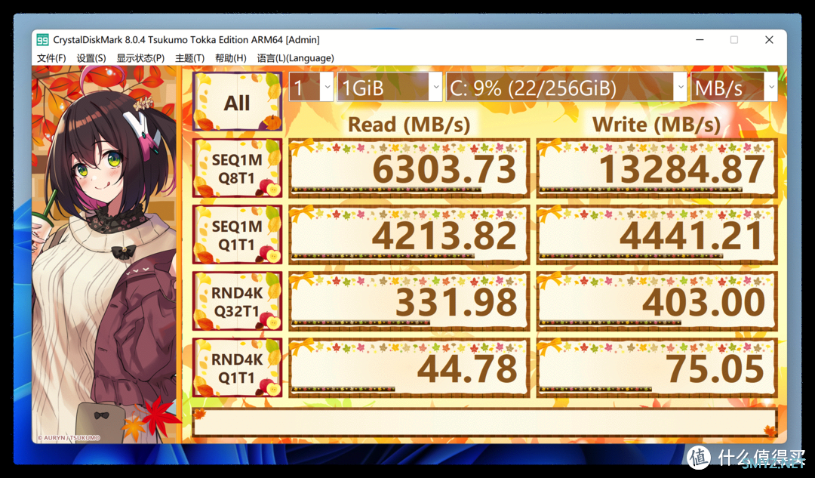
Task: Expand the C: 9% (22/256GiB) drive dropdown
Action: point(567,87)
